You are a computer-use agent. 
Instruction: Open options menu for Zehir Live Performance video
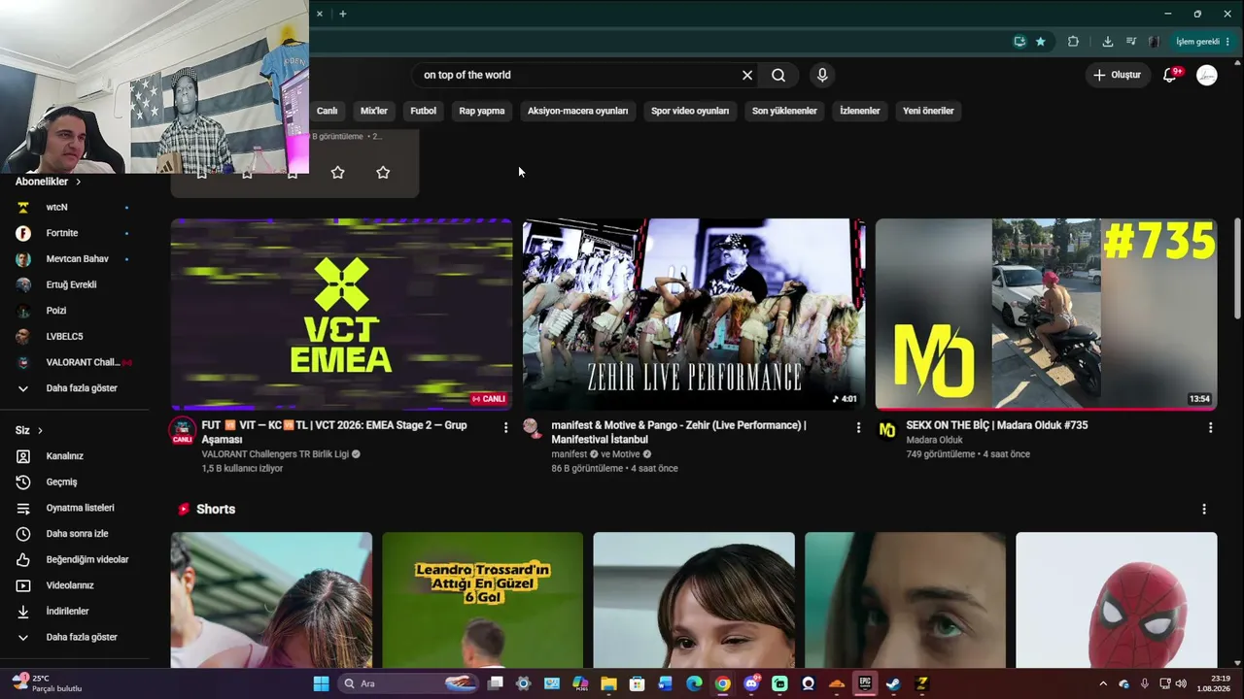pos(858,427)
